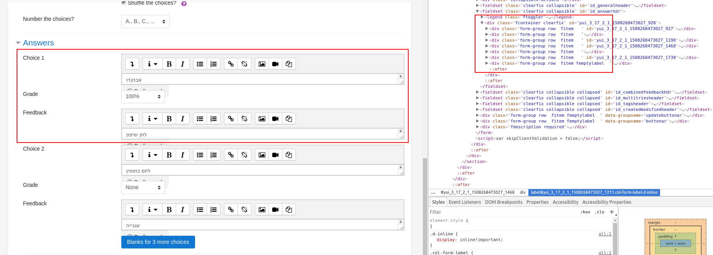Toggle Bold in Choice 1 editor
Screen dimensions: 713x255
point(169,64)
